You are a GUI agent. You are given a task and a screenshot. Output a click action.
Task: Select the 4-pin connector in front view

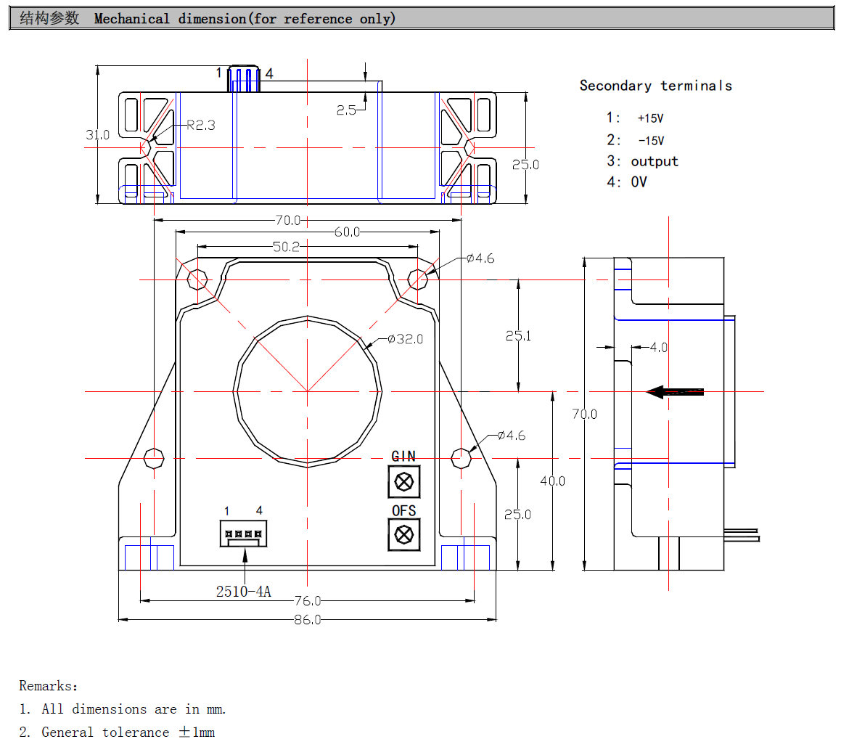tap(243, 534)
